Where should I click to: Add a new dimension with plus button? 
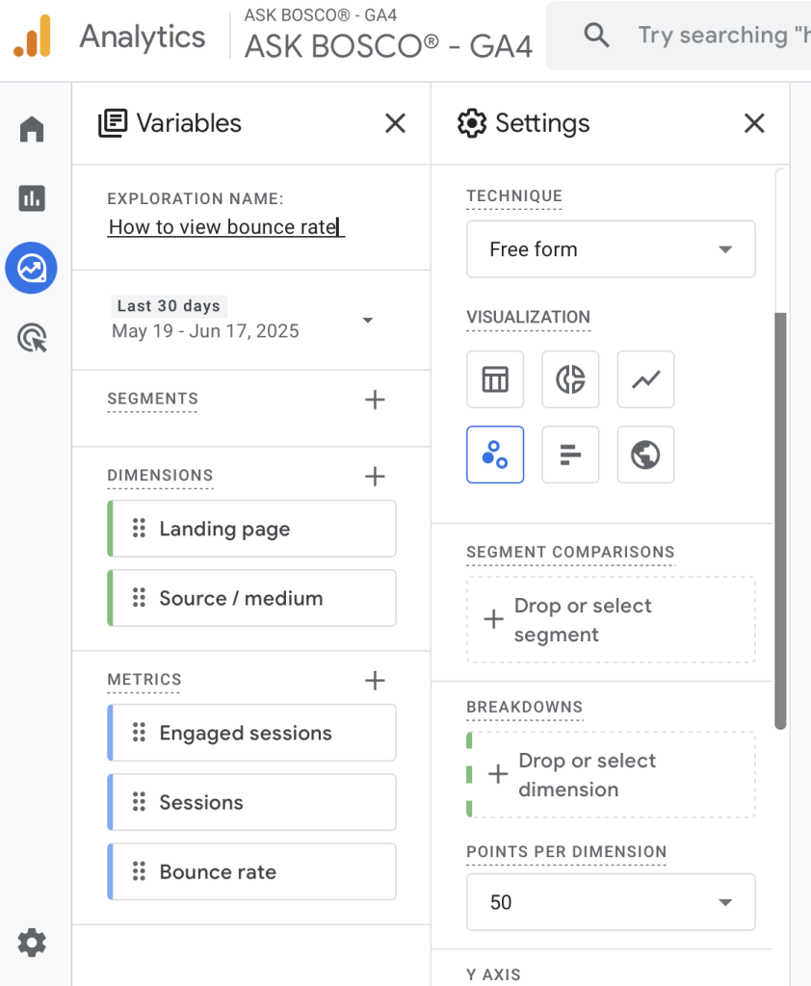click(x=375, y=477)
